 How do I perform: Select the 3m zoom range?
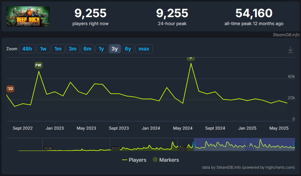73,49
